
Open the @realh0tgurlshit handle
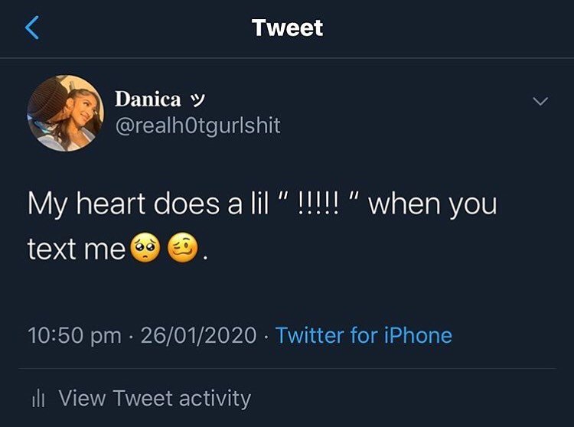pyautogui.click(x=197, y=125)
